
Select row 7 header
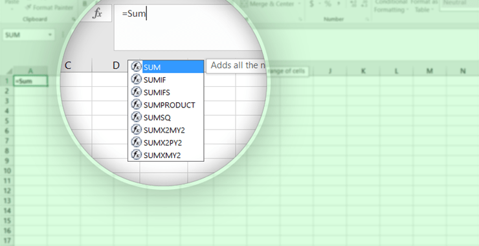6,140
